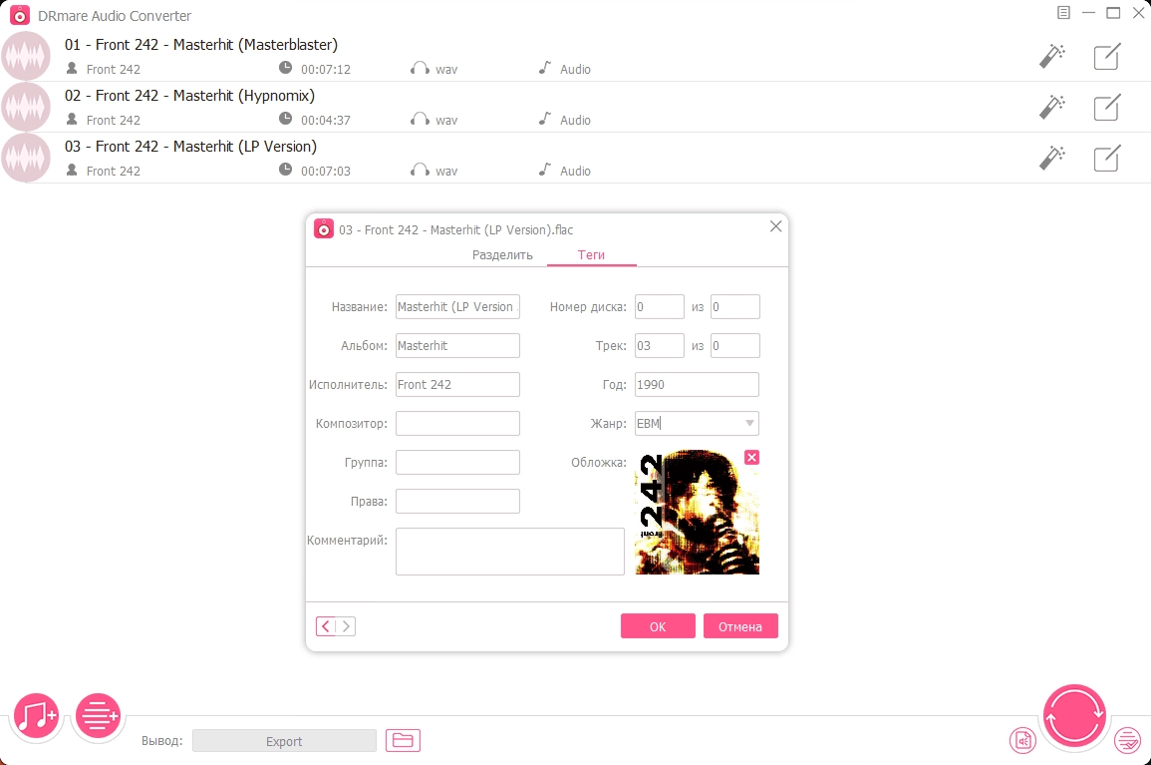Switch to the Разделить tab
The height and width of the screenshot is (765, 1151).
502,255
